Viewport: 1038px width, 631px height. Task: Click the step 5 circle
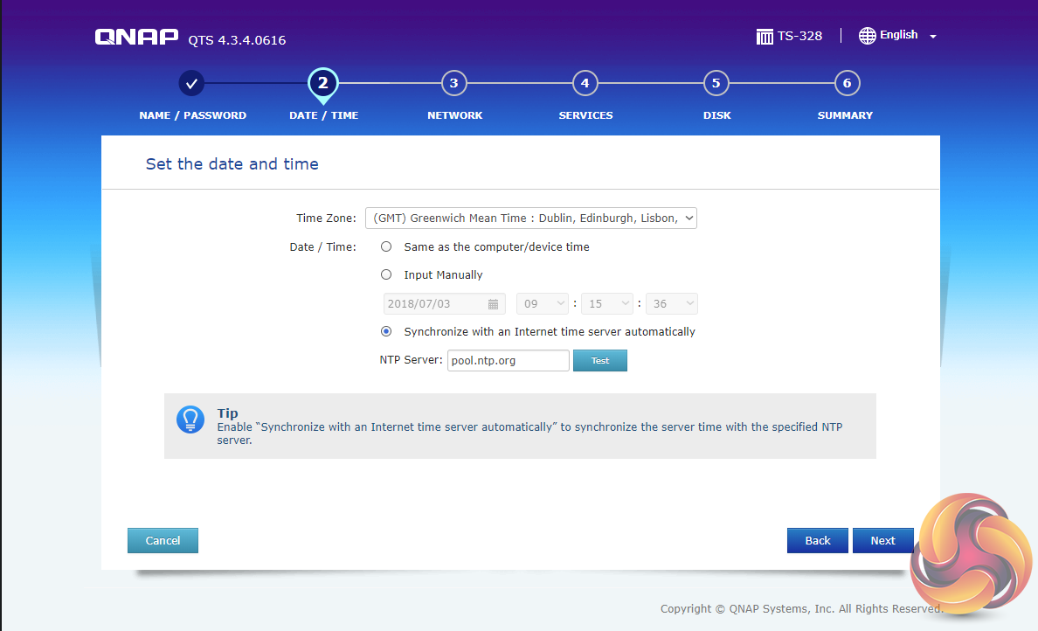pos(716,83)
